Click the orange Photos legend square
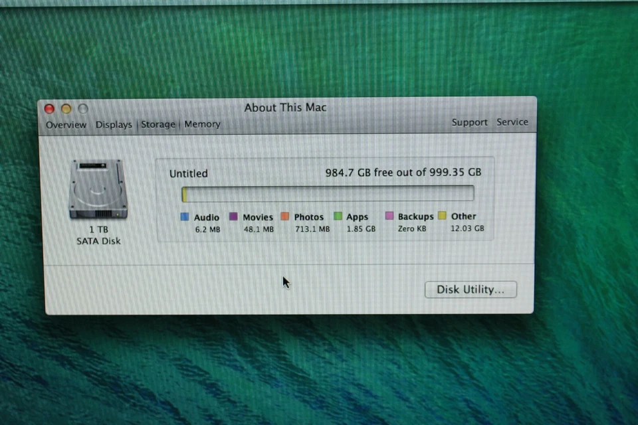 point(284,216)
